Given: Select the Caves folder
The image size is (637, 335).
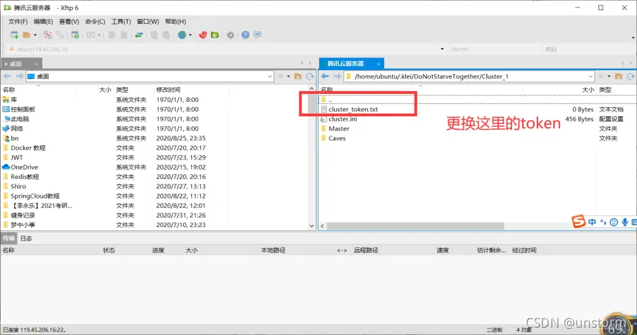Looking at the screenshot, I should 337,138.
